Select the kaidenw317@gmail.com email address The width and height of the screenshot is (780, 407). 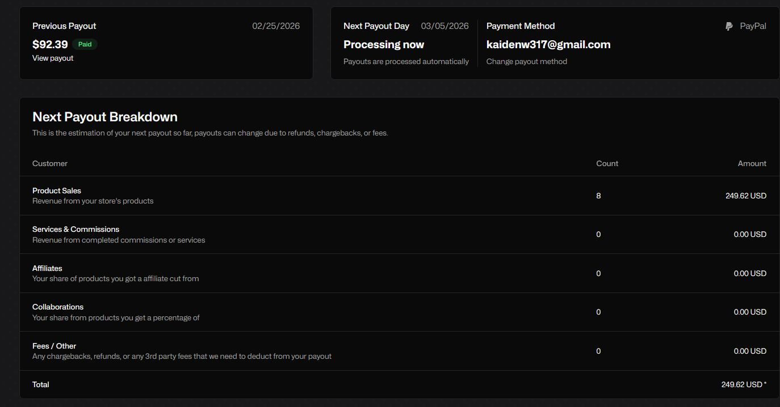tap(548, 44)
